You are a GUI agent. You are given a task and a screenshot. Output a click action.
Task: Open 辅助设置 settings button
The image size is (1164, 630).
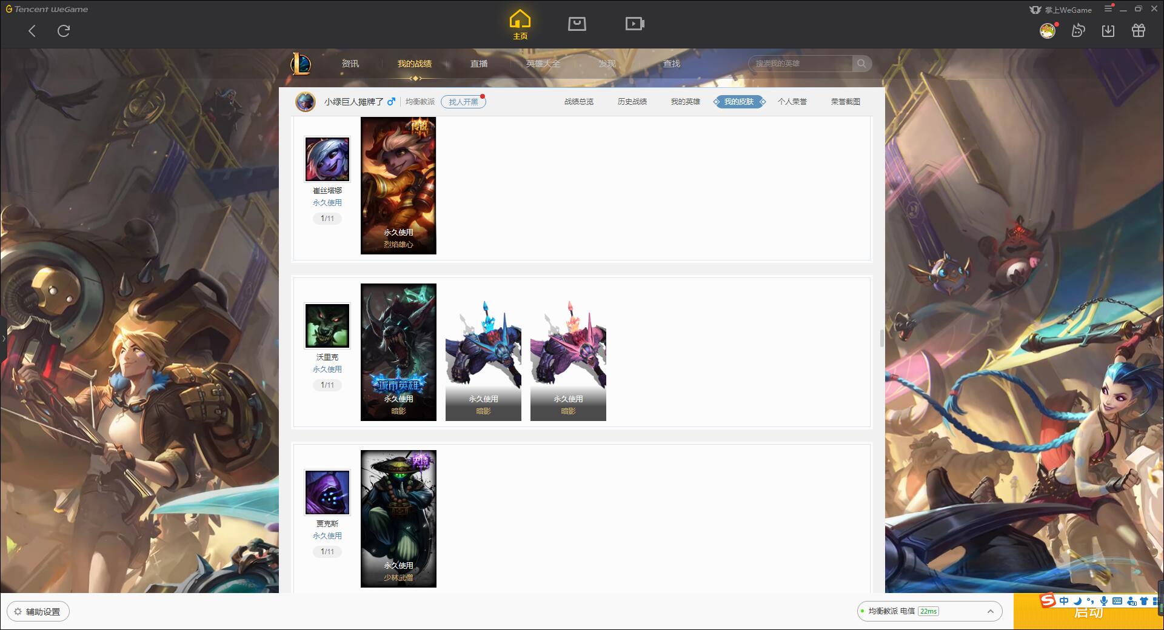38,611
